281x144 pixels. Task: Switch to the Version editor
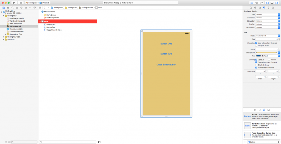(261, 3)
